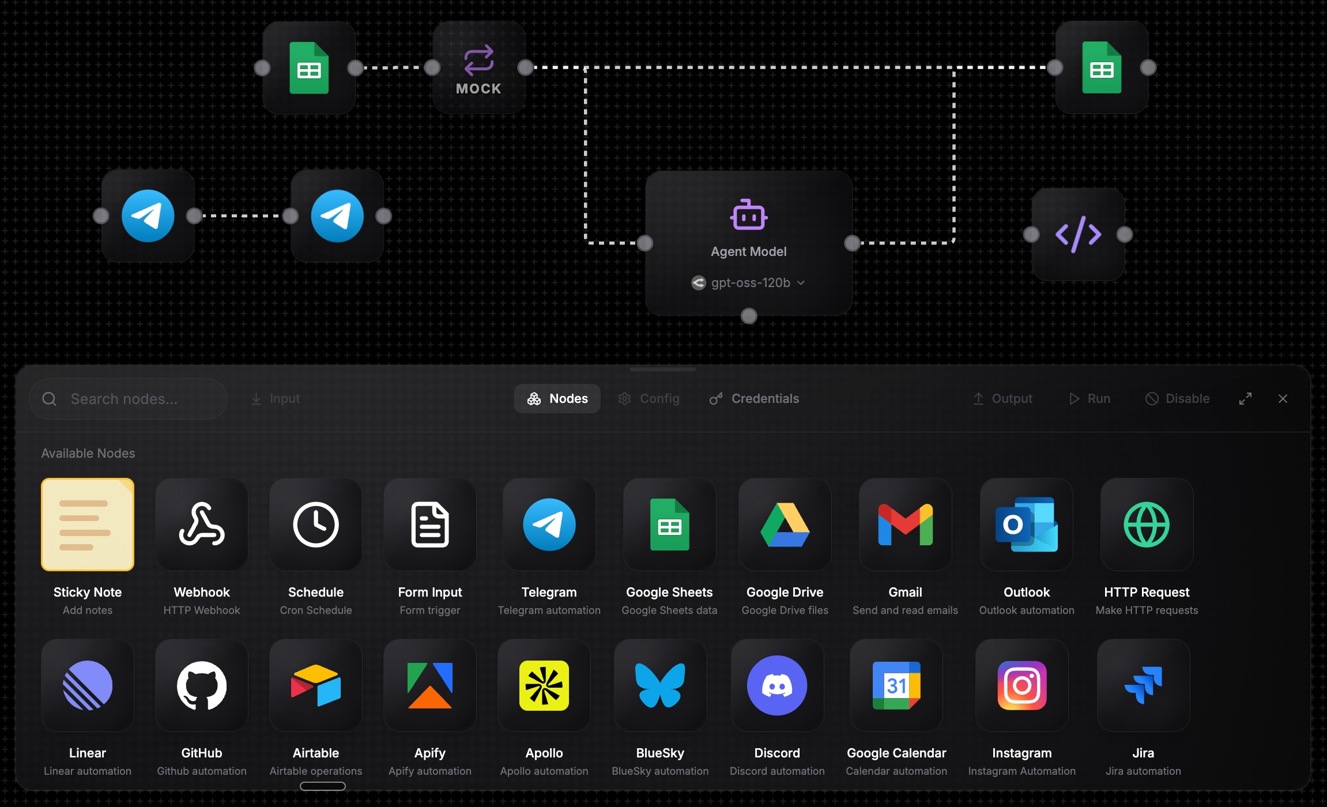
Task: Pick the Google Drive node
Action: point(785,525)
